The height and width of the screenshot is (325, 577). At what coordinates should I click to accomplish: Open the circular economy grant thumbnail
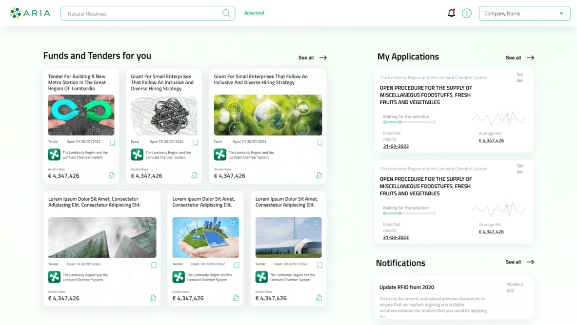[164, 115]
